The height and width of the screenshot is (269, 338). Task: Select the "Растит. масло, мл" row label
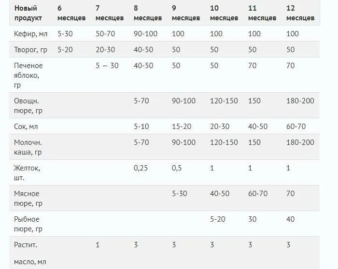(30, 253)
